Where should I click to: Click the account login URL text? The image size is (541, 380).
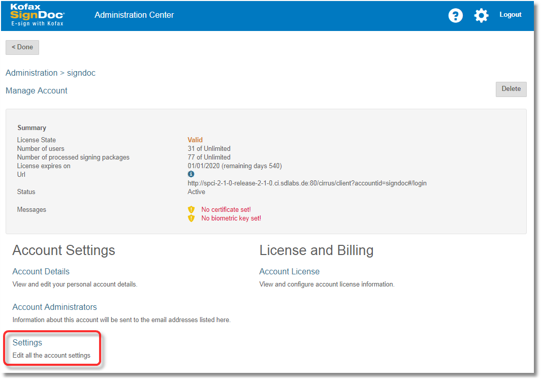(x=307, y=183)
